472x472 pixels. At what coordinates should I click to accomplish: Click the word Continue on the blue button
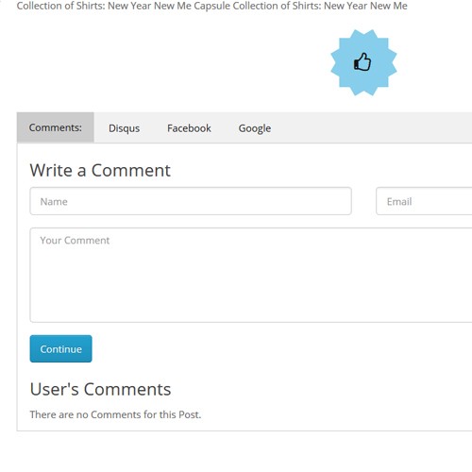click(61, 349)
